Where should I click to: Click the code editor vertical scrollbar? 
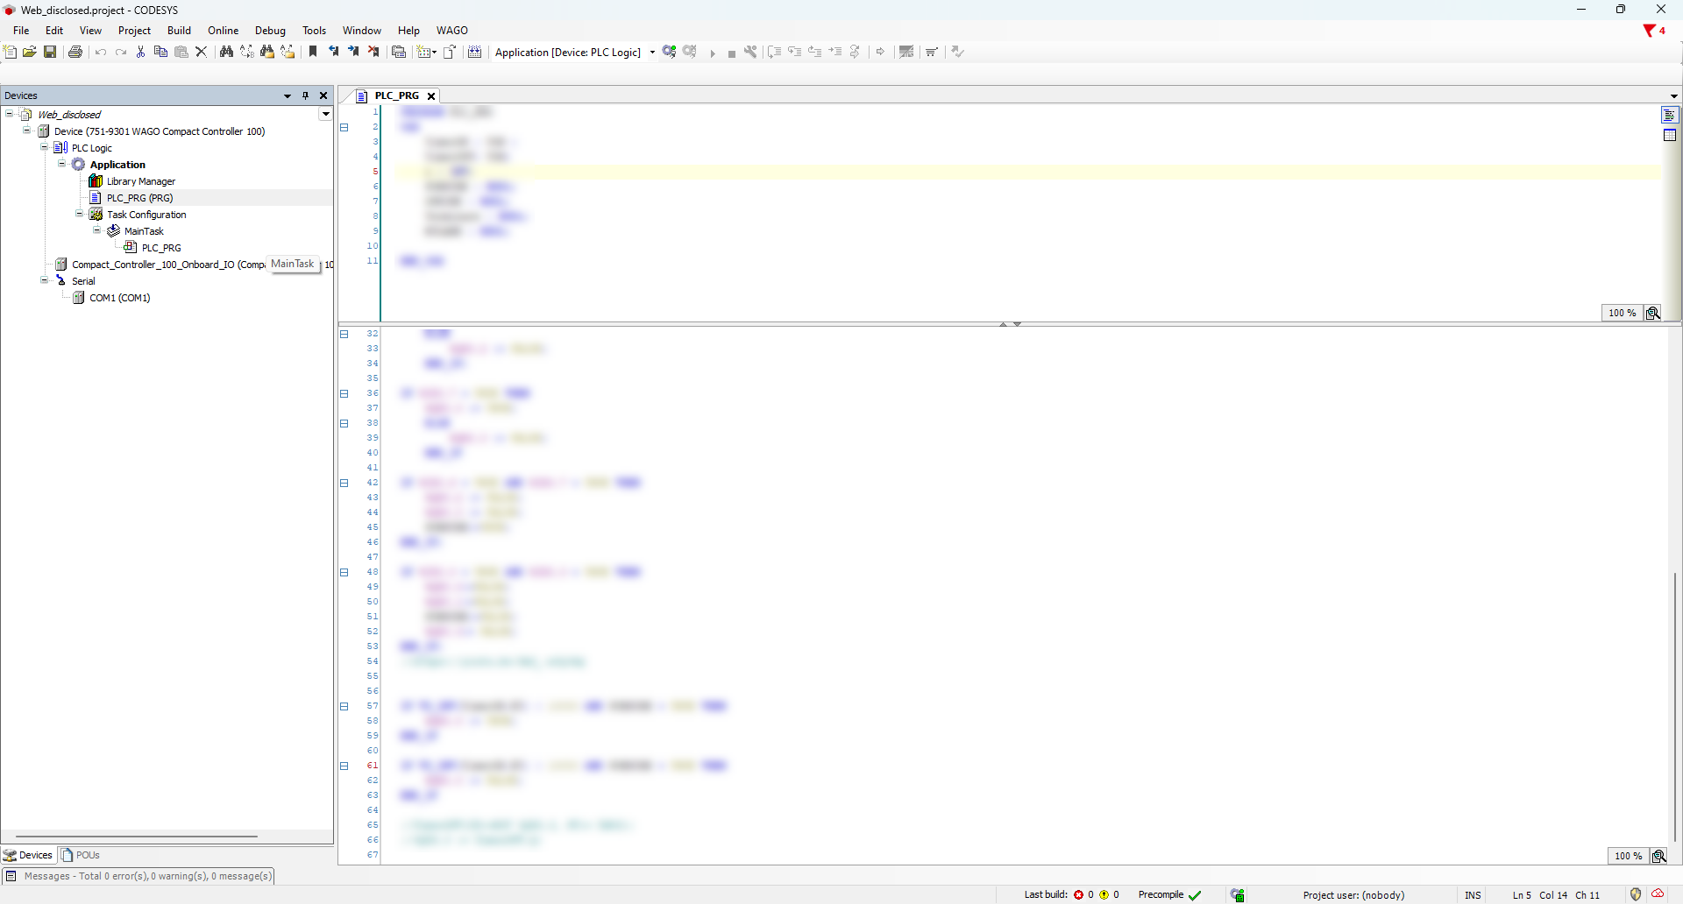(x=1675, y=705)
